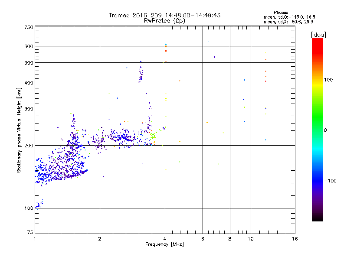Click the small blue cluster just above 100 km
Screen dimensions: 347x260
(39, 204)
